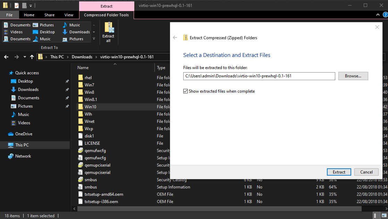This screenshot has width=388, height=219.
Task: Go up one folder level arrow
Action: coord(32,57)
